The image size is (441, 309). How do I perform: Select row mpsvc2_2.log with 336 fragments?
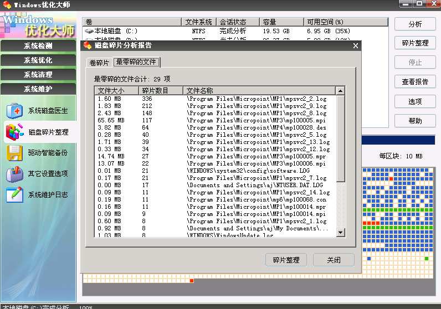pos(215,99)
